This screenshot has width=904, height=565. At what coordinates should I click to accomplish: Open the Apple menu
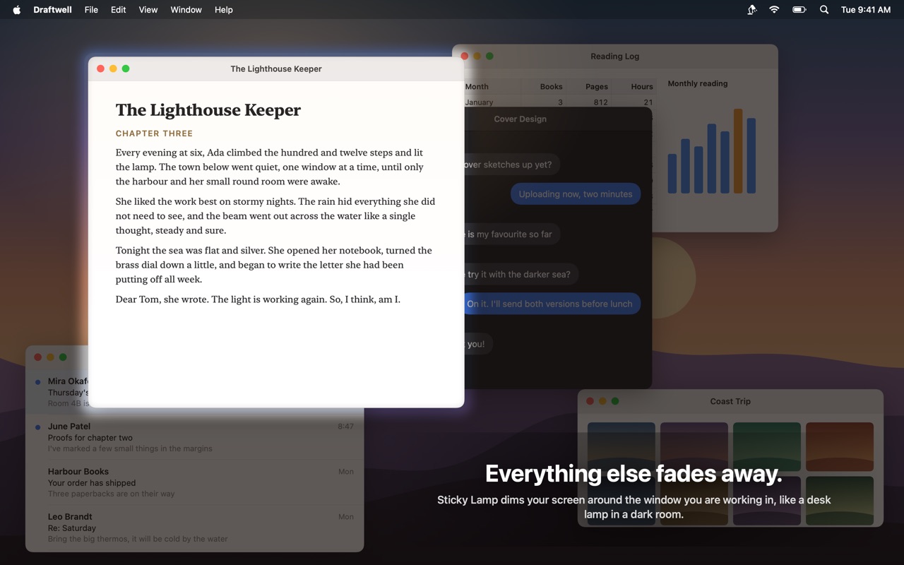[17, 10]
